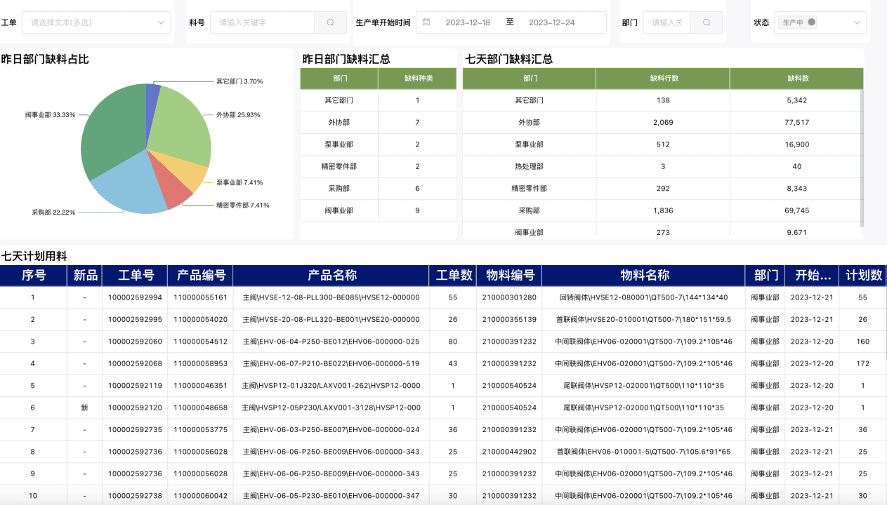The height and width of the screenshot is (505, 887).
Task: Remove the 生产中 status tag
Action: point(812,22)
